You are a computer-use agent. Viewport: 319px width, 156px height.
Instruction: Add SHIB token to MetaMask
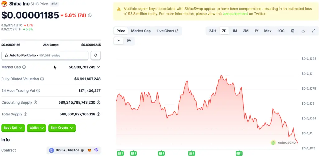pos(89,150)
